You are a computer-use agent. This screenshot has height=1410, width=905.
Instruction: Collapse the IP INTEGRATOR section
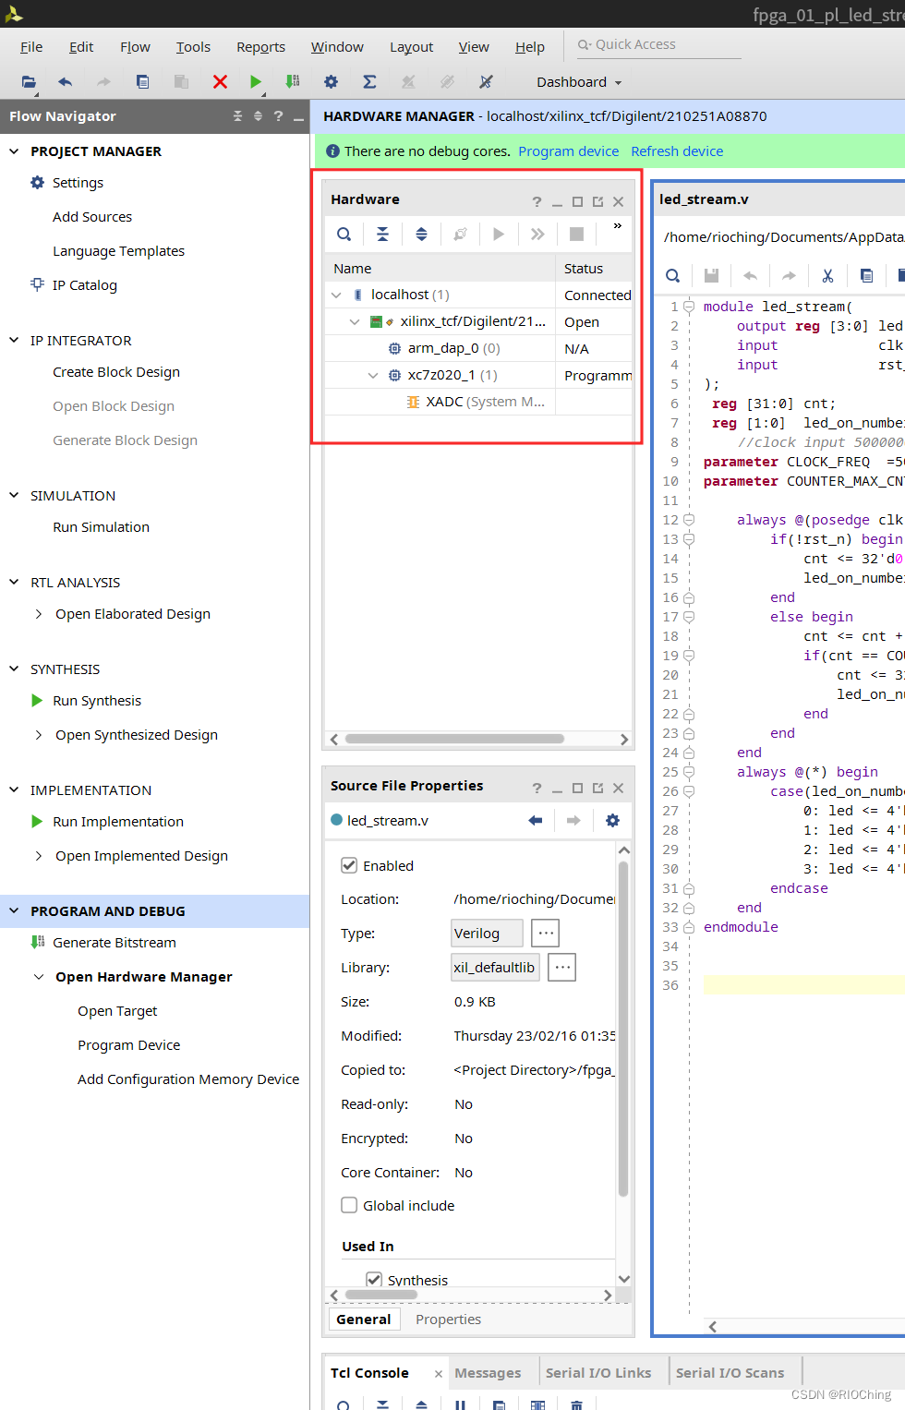tap(14, 341)
